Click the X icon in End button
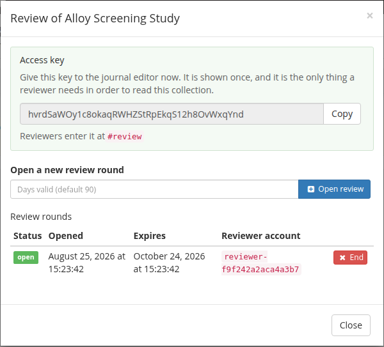 342,258
